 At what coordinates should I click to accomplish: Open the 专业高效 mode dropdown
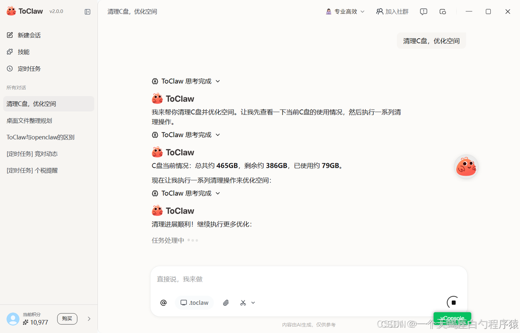coord(344,11)
